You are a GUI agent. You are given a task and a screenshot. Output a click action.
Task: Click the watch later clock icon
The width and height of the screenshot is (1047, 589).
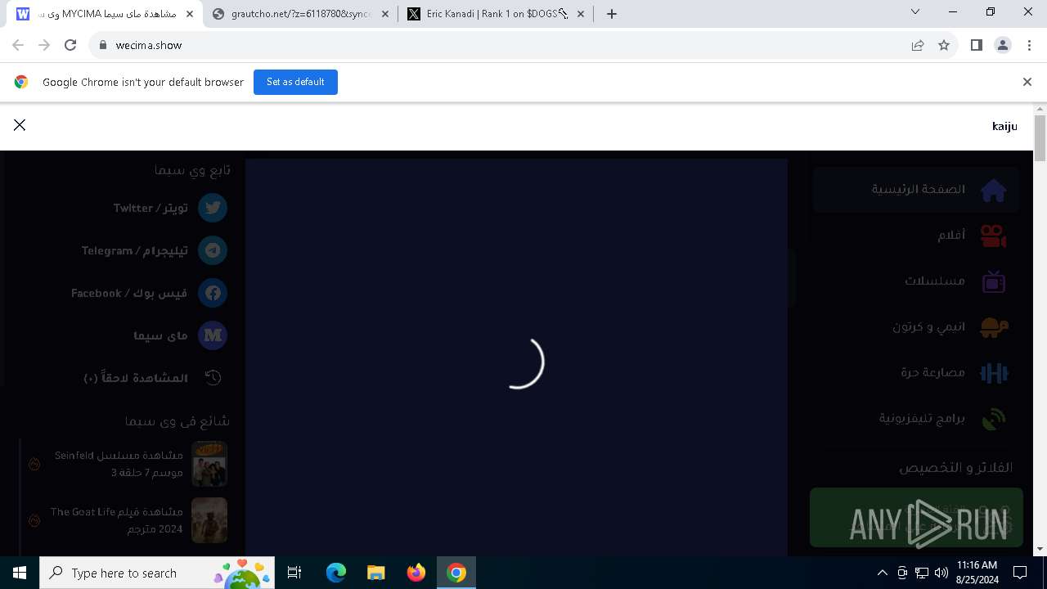[x=213, y=377]
